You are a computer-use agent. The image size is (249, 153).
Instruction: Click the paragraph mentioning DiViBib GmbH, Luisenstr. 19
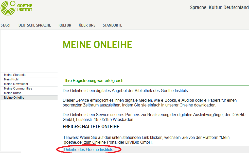click(x=154, y=117)
